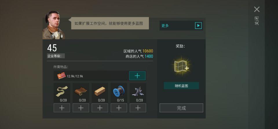Add leather using the plus button below
This screenshot has height=129, width=278.
pos(81,108)
